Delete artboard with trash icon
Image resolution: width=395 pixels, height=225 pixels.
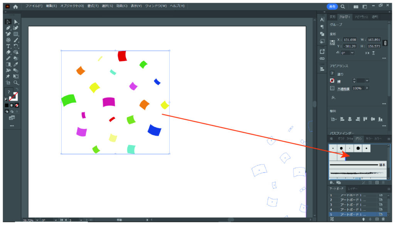383,219
